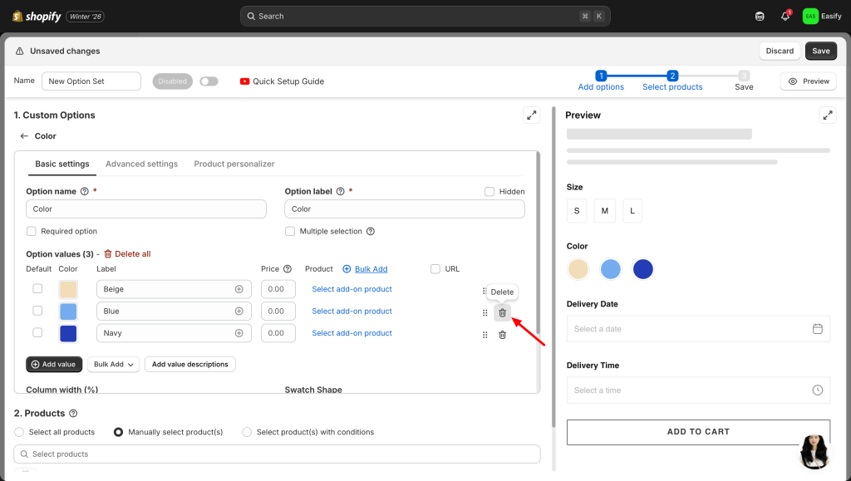Click the trash icon for Navy value
This screenshot has height=481, width=851.
[x=502, y=335]
